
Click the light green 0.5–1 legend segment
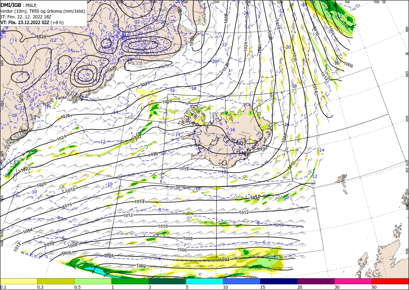pyautogui.click(x=93, y=281)
